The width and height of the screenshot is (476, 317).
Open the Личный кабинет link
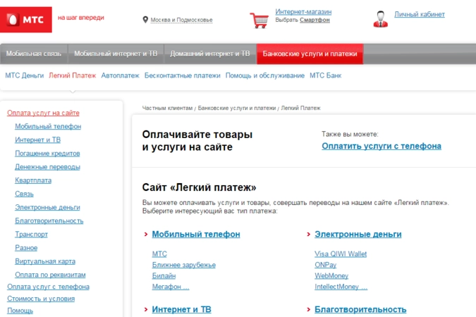pyautogui.click(x=418, y=14)
